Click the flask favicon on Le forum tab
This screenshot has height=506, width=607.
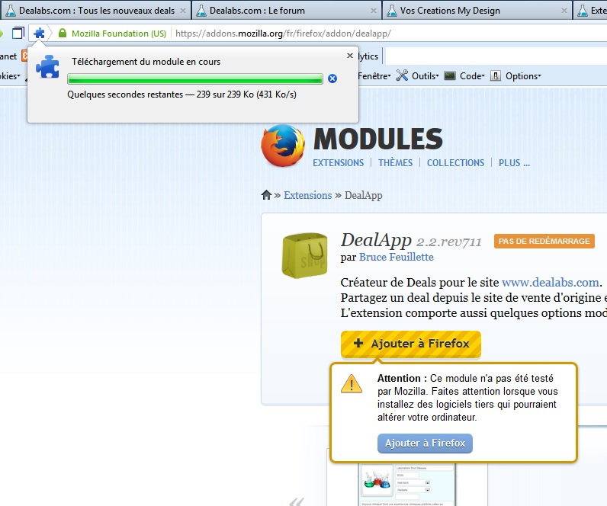(x=201, y=11)
